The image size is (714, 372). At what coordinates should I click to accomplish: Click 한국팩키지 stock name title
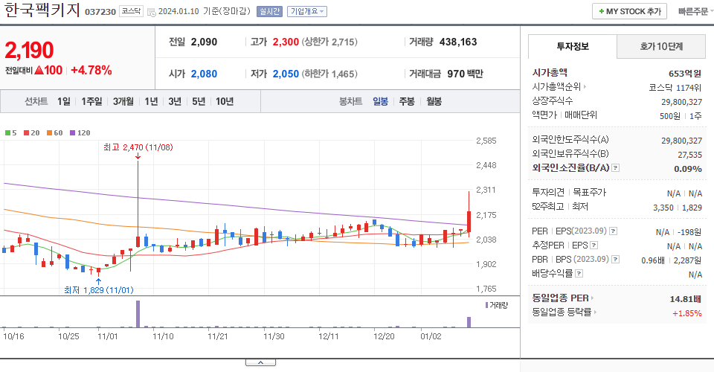(42, 10)
